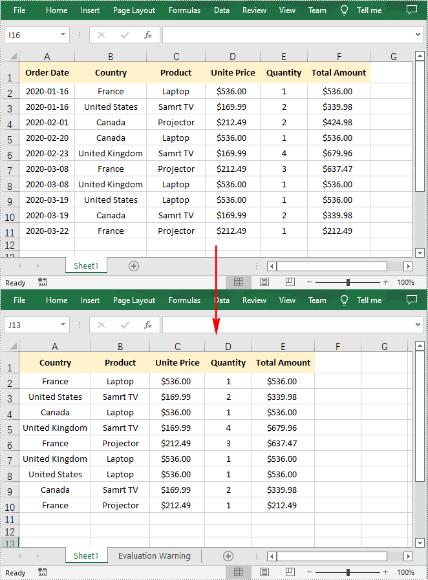Viewport: 428px width, 580px height.
Task: Click the Select All corner triangle in top sheet
Action: (13, 56)
